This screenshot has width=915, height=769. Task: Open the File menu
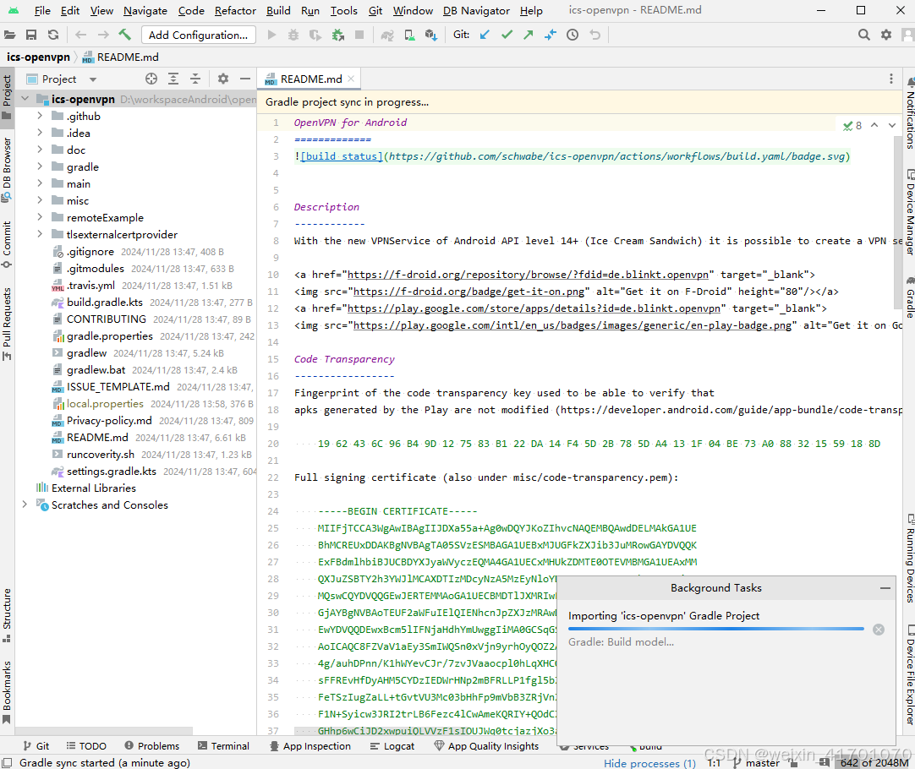click(x=42, y=10)
